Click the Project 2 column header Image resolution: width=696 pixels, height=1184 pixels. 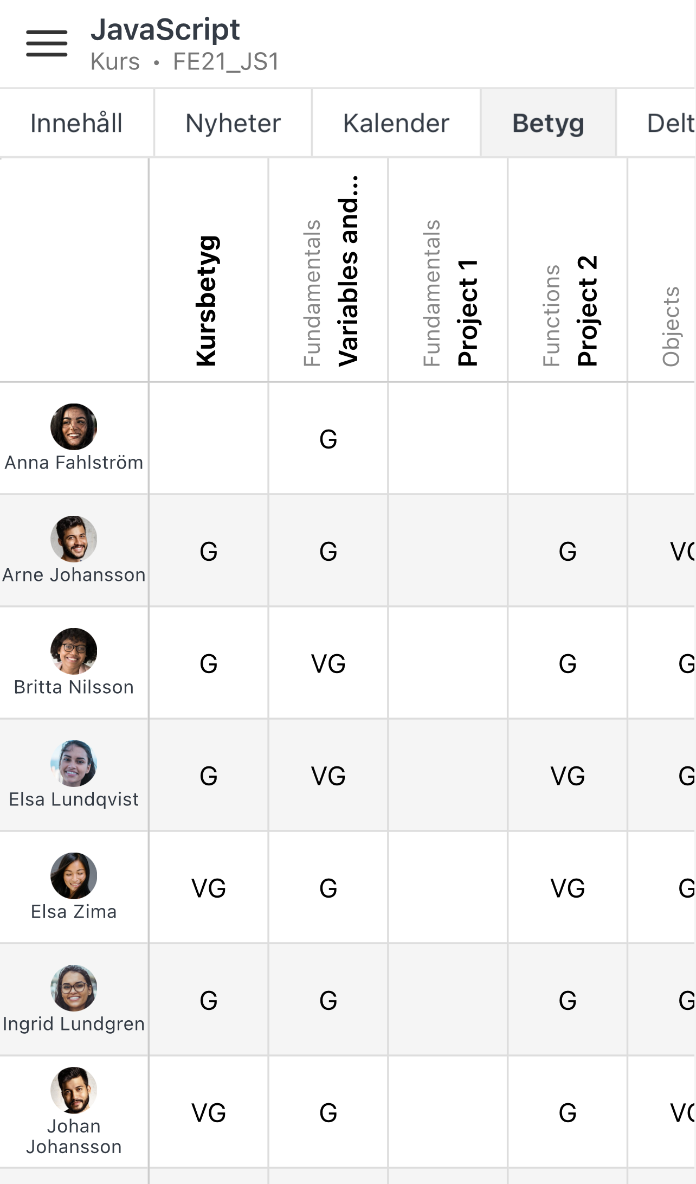point(587,310)
